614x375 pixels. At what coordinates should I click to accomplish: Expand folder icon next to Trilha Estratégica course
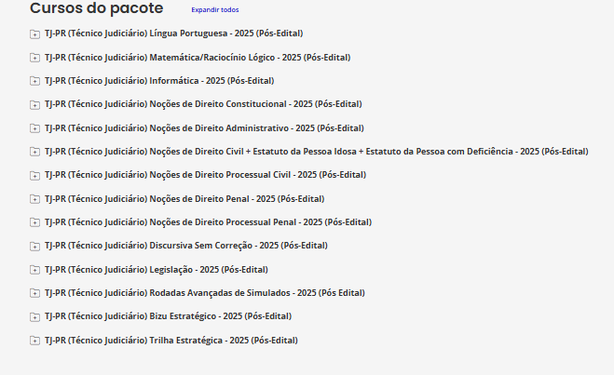34,341
